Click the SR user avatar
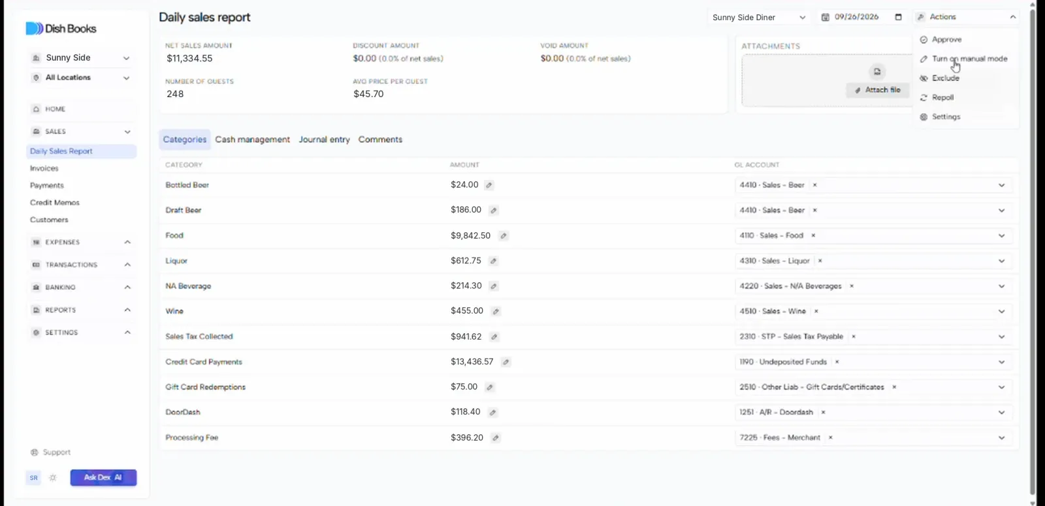The image size is (1045, 506). [x=34, y=478]
